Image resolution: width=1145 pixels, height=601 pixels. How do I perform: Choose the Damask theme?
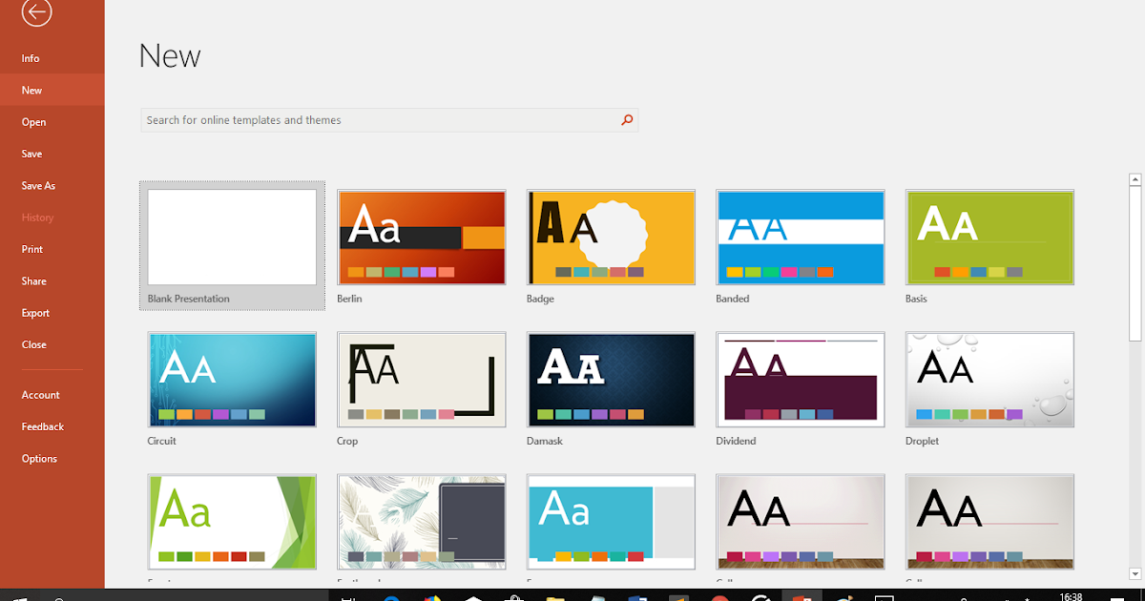[x=610, y=379]
